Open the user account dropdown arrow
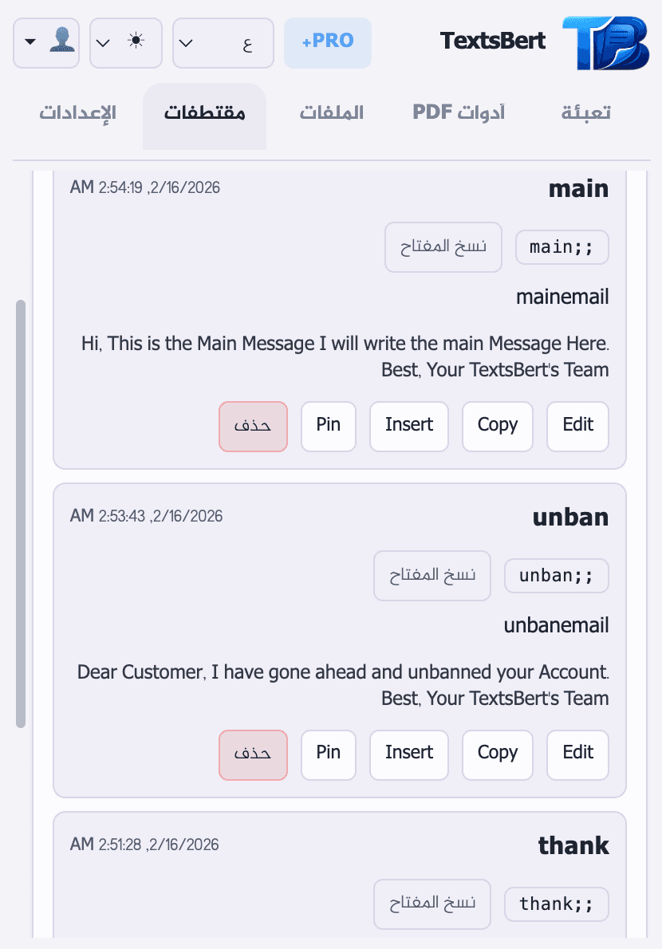 click(x=30, y=41)
